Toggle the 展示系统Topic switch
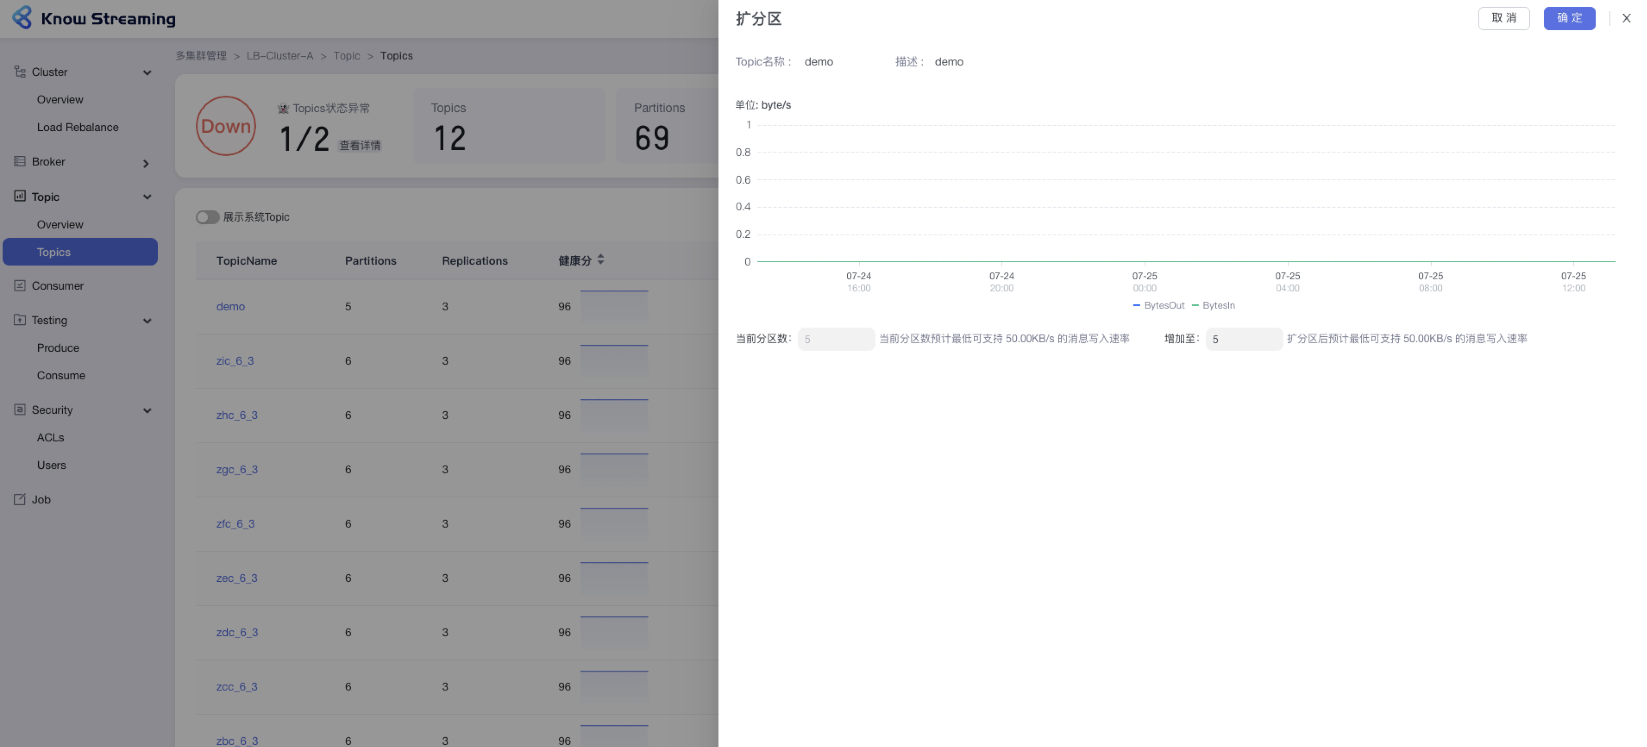The image size is (1647, 747). point(207,217)
